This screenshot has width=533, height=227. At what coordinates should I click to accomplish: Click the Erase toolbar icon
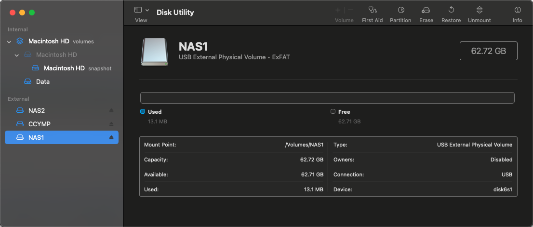[x=426, y=10]
